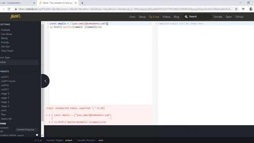
Task: Open a new browser tab
Action: coord(82,3)
